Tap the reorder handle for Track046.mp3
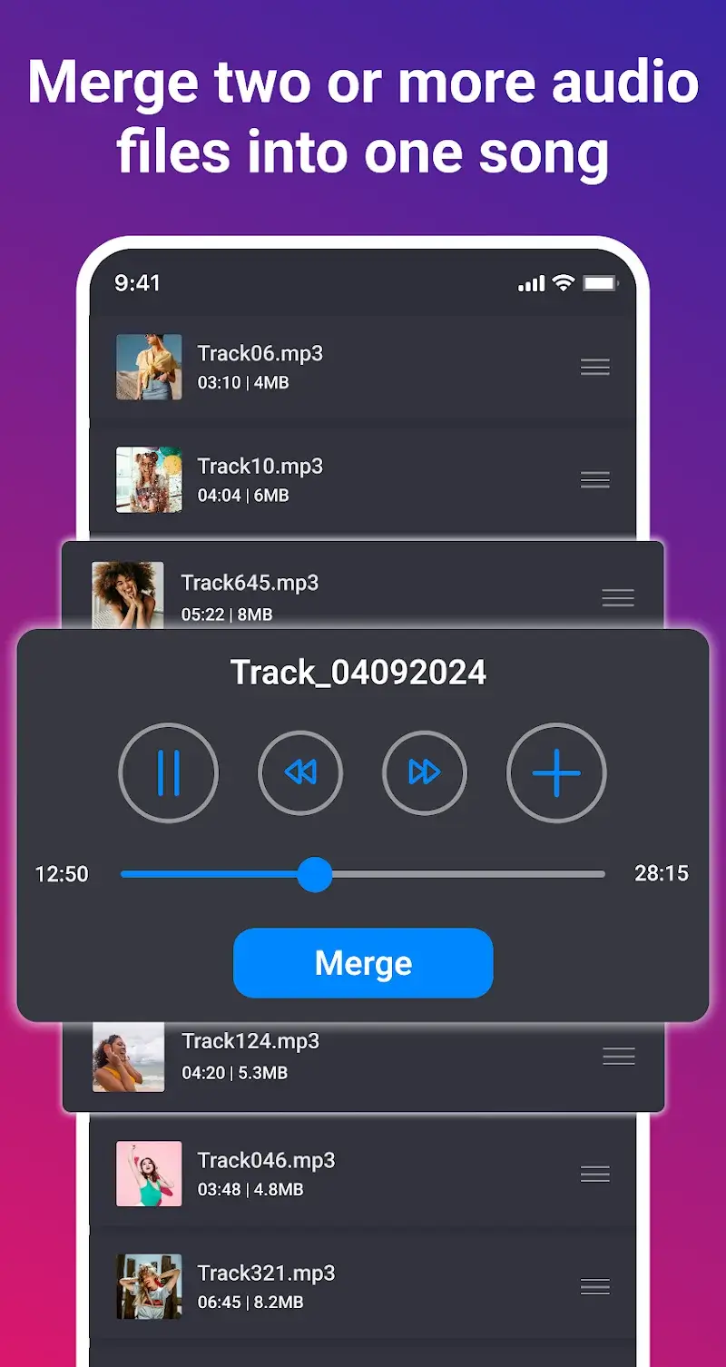This screenshot has width=726, height=1367. click(595, 1173)
